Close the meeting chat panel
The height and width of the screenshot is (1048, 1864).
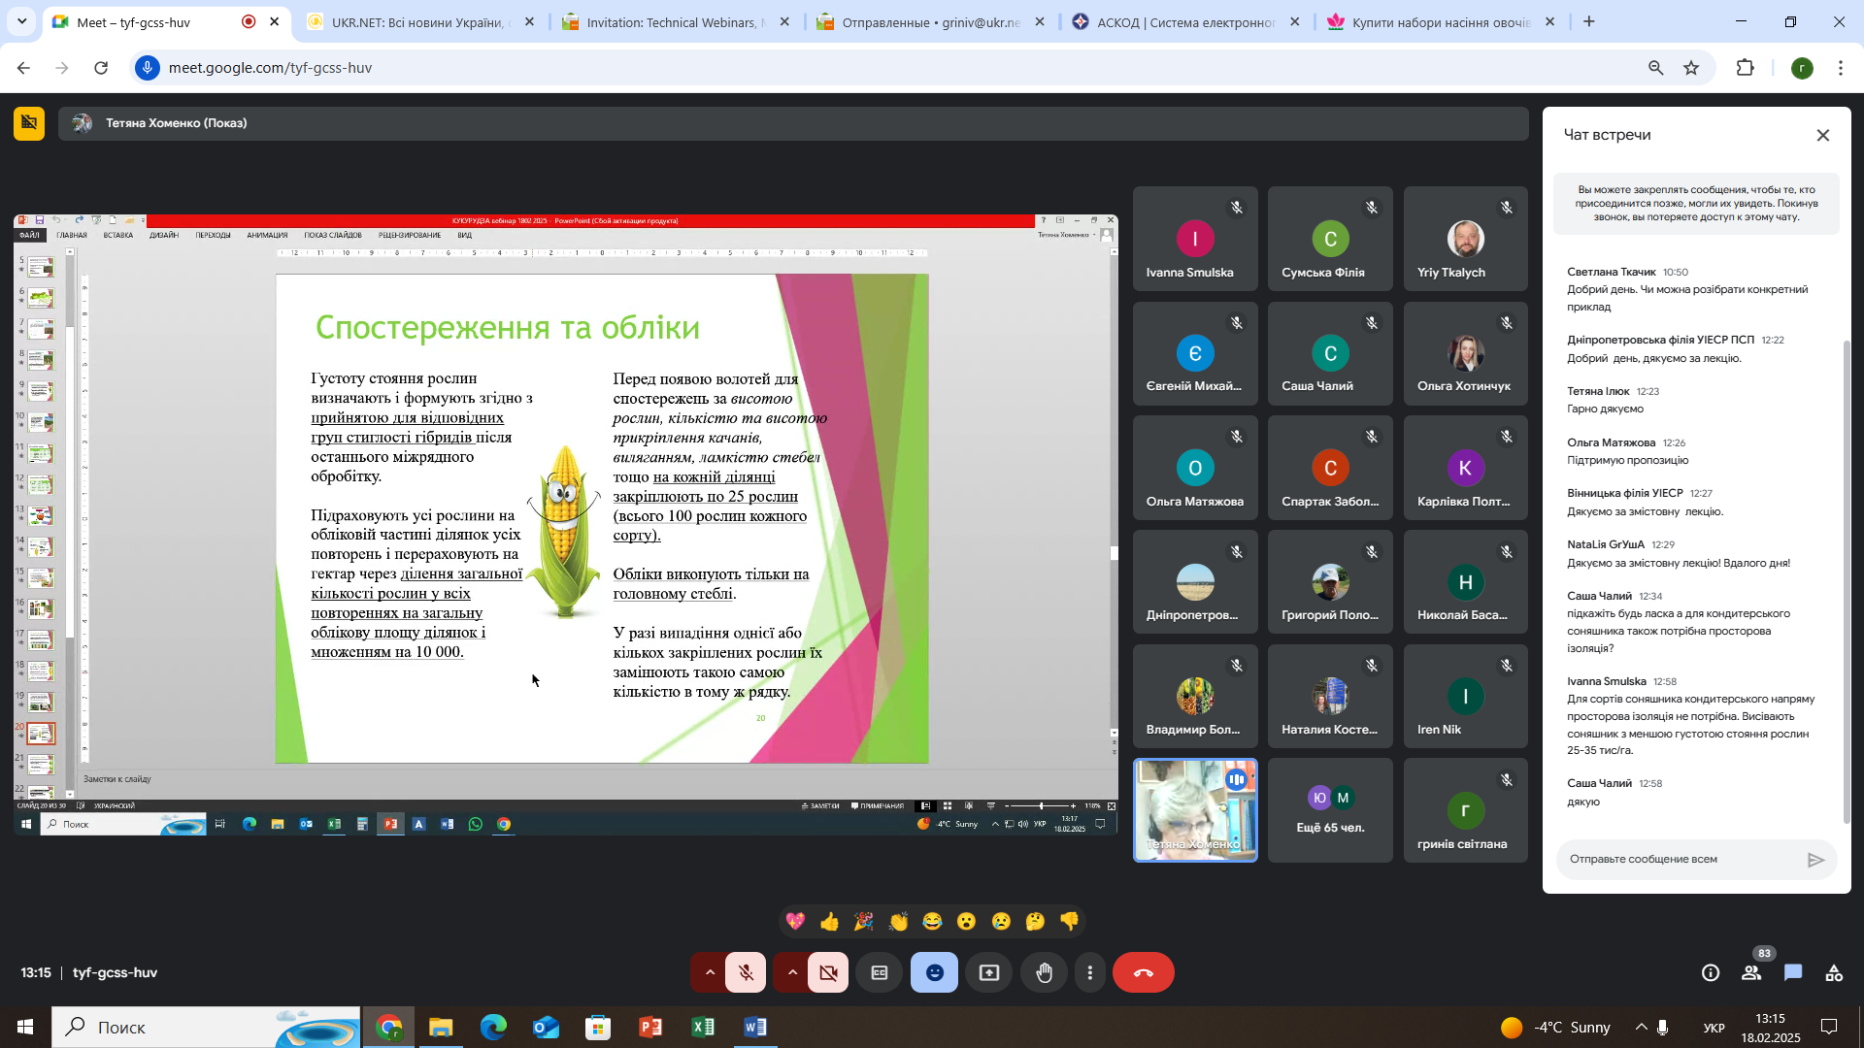[1822, 135]
